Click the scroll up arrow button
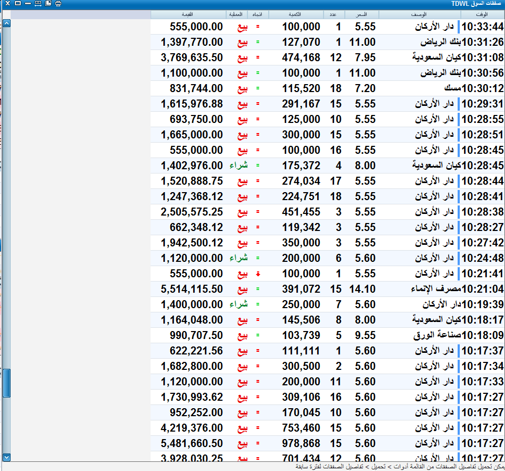The height and width of the screenshot is (471, 505). [6, 23]
